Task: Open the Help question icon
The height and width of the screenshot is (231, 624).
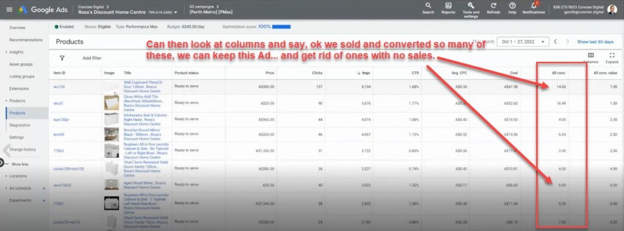Action: tap(512, 5)
